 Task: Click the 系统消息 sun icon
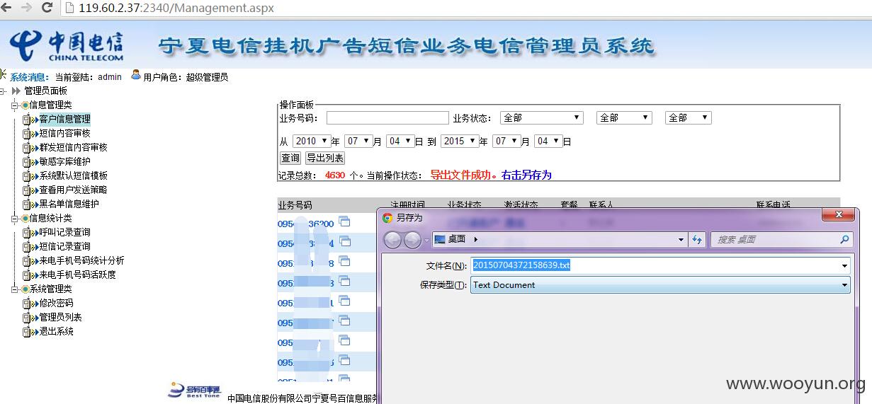4,74
